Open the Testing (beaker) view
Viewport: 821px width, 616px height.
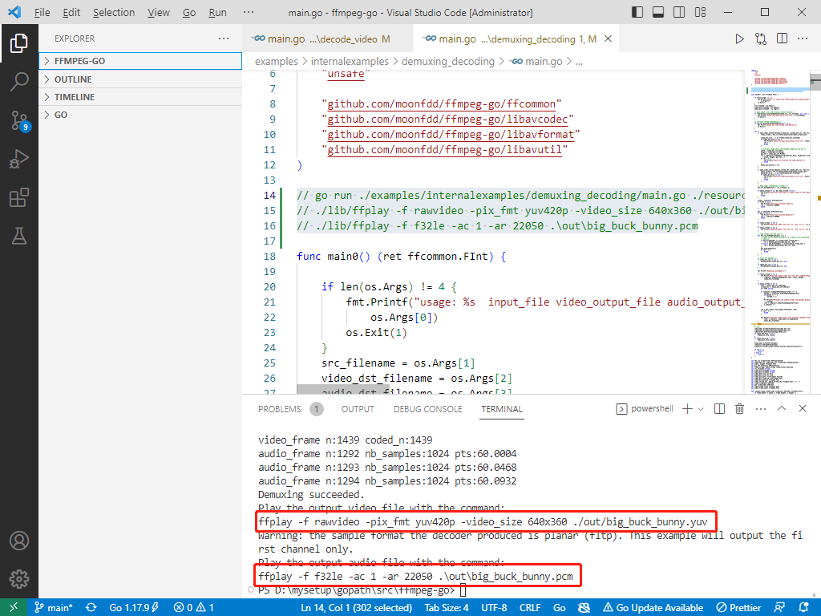[x=19, y=236]
